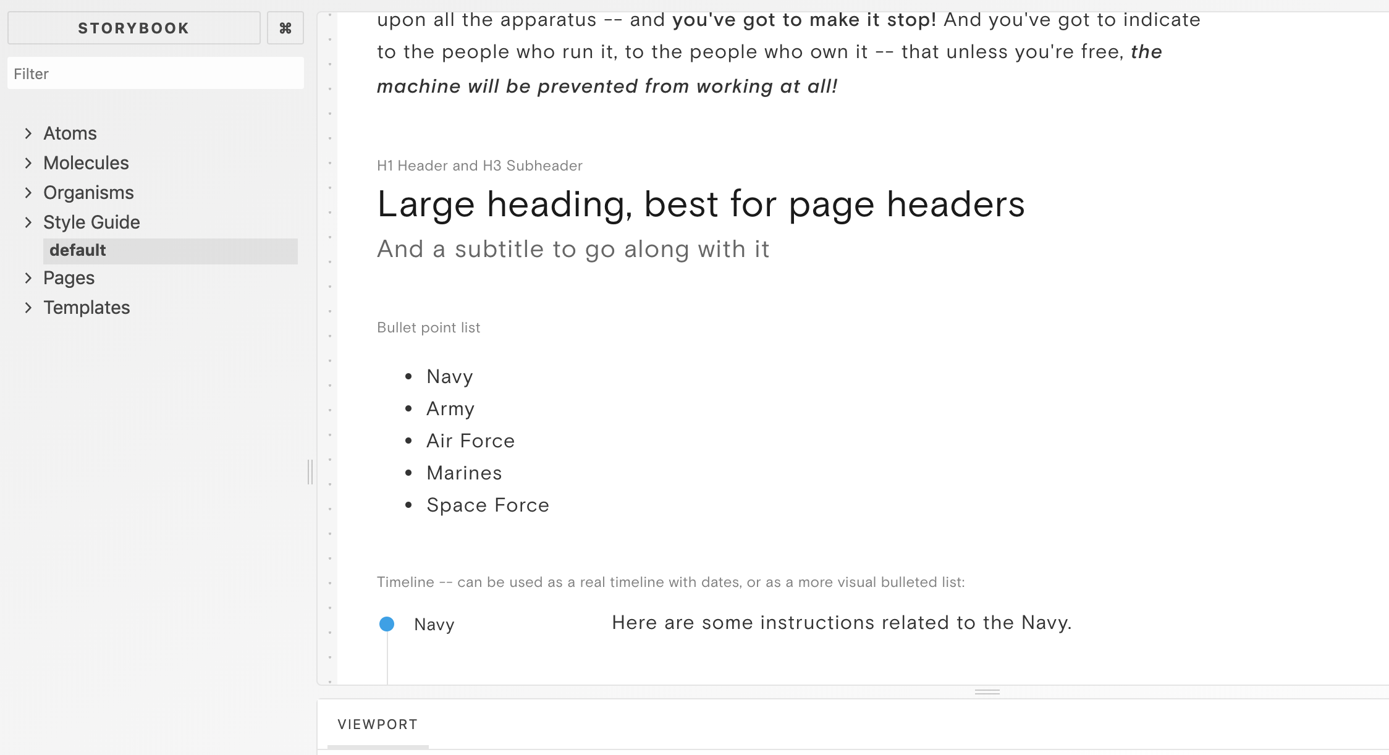Select the default story item
This screenshot has width=1389, height=755.
pyautogui.click(x=171, y=251)
